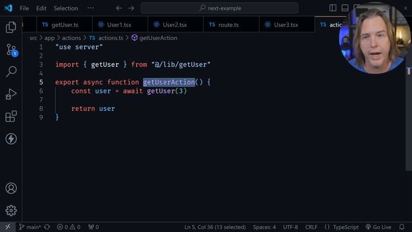Image resolution: width=412 pixels, height=232 pixels.
Task: Click the TypeScript braces icon in status bar
Action: pos(327,227)
